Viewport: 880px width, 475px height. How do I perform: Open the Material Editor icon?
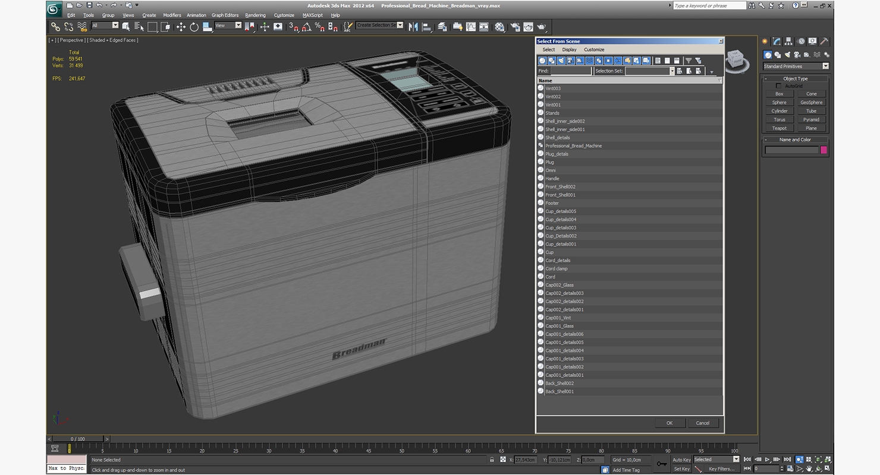coord(499,27)
